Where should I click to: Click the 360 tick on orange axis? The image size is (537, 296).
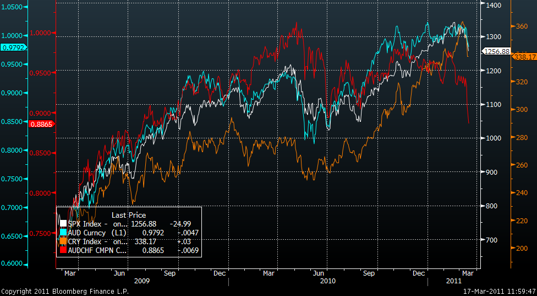click(x=521, y=26)
